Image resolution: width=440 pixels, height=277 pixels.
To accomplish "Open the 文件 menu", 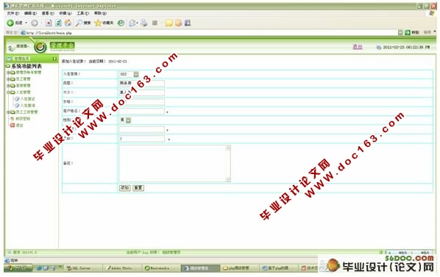I will point(13,13).
